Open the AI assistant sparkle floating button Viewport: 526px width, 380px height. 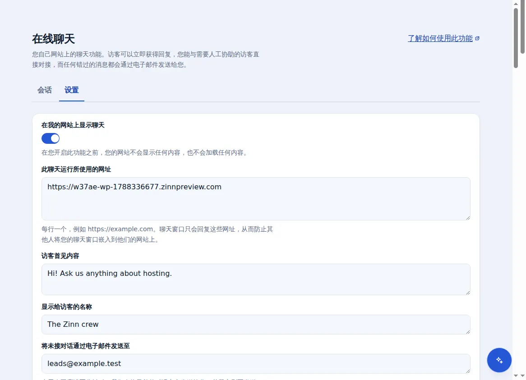pos(499,360)
